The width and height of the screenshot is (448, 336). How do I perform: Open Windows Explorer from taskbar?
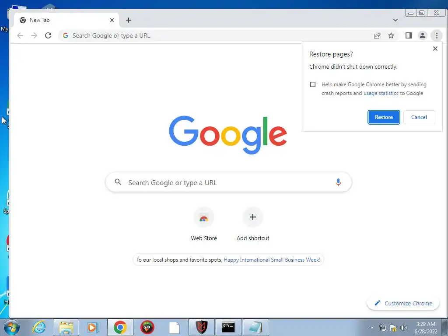(66, 327)
